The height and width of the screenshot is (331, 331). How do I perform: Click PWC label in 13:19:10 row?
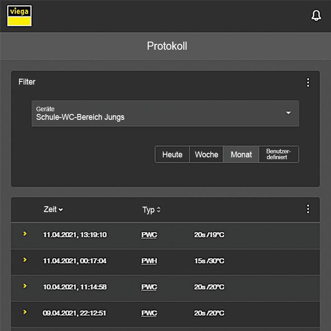click(x=149, y=235)
